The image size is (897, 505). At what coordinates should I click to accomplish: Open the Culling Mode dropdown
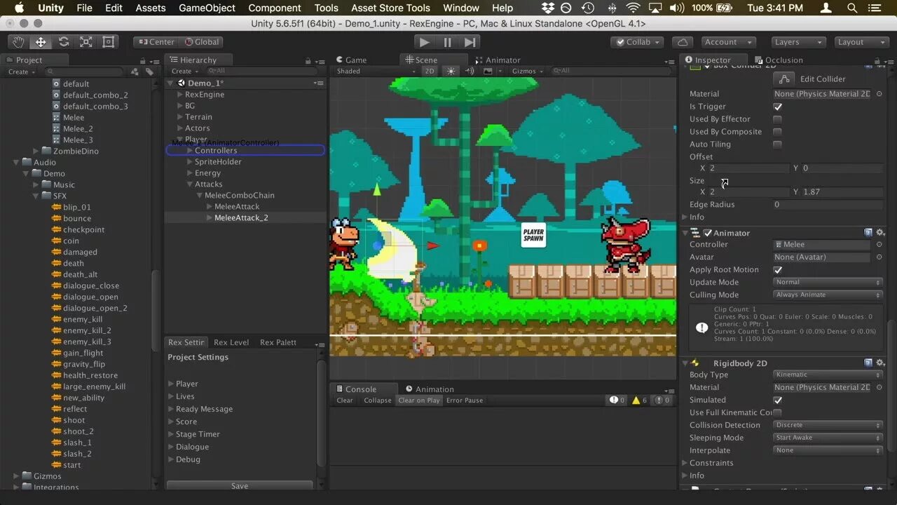click(828, 295)
